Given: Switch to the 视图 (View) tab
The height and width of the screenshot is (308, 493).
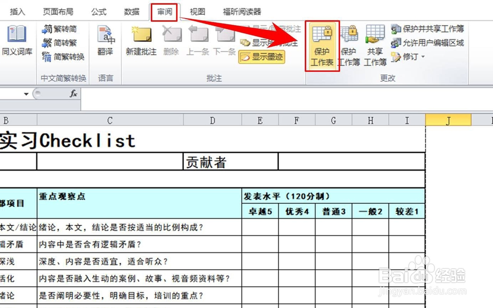Looking at the screenshot, I should coord(197,12).
